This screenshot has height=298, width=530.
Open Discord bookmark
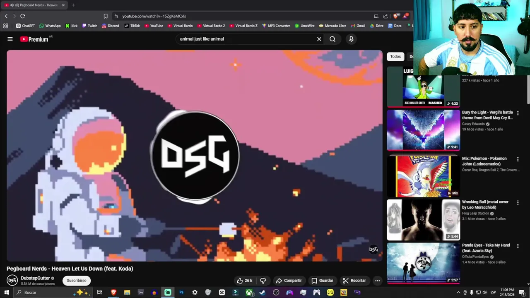pyautogui.click(x=111, y=26)
